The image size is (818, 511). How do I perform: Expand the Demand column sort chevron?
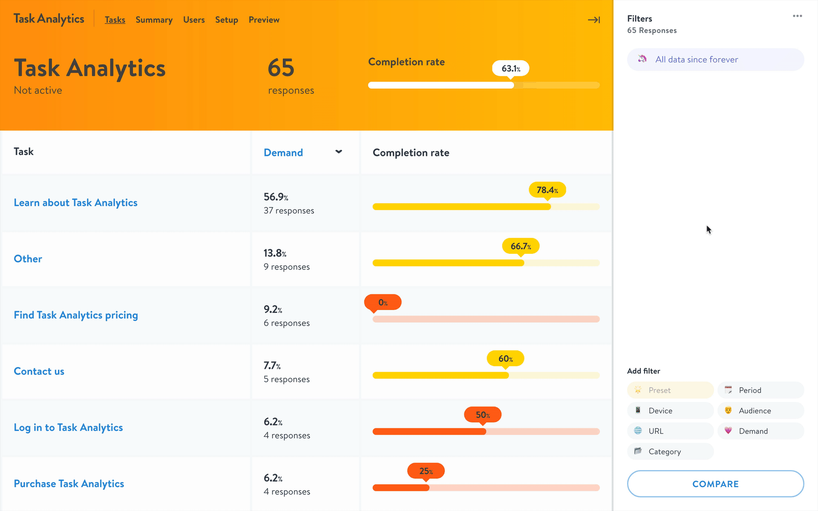[339, 152]
